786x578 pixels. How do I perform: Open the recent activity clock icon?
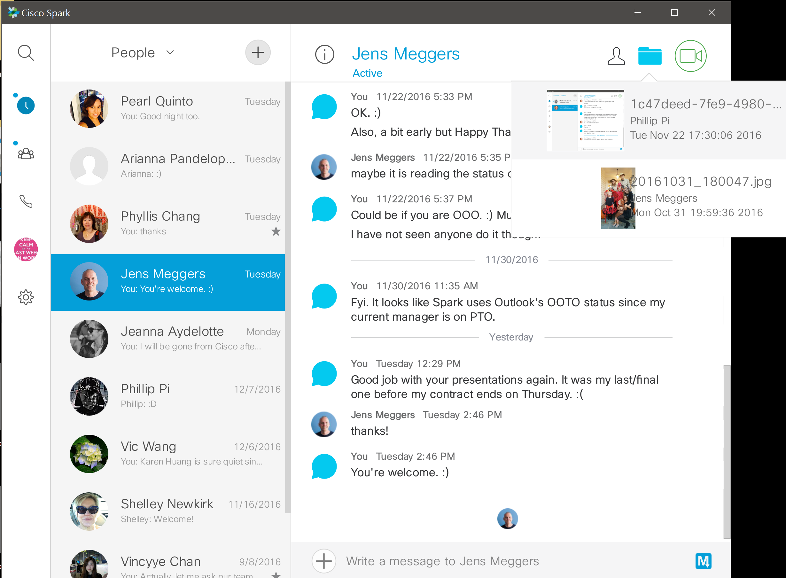click(x=26, y=105)
